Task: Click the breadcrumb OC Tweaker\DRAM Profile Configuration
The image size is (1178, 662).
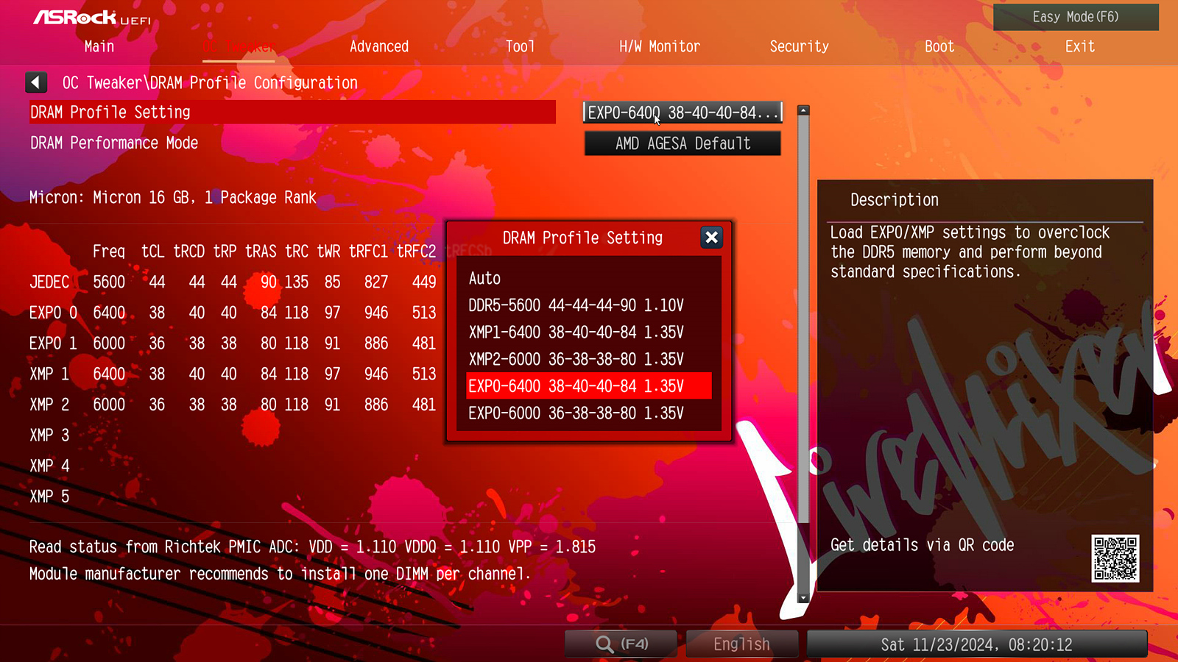Action: coord(210,82)
